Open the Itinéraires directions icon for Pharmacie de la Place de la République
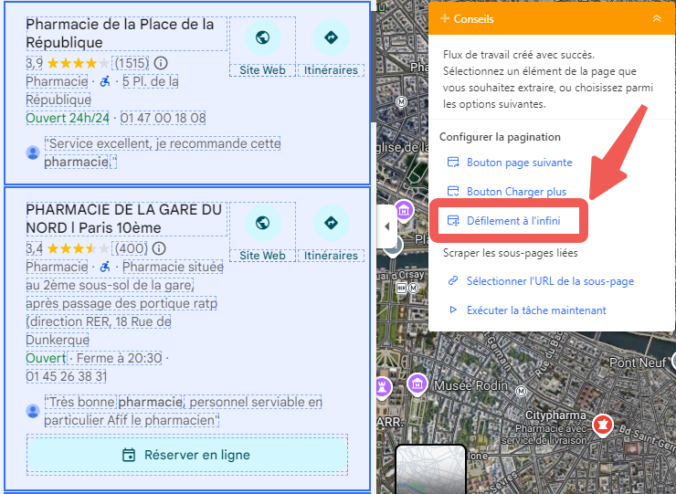Viewport: 676px width, 494px height. pyautogui.click(x=331, y=37)
